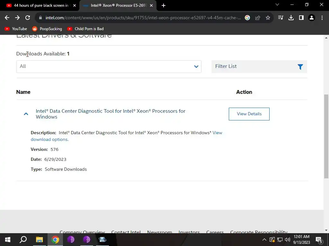Viewport: 329px width, 246px height.
Task: Open Contact Intel footer link
Action: (126, 232)
